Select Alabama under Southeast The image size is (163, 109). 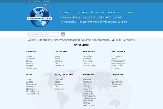pyautogui.click(x=87, y=80)
